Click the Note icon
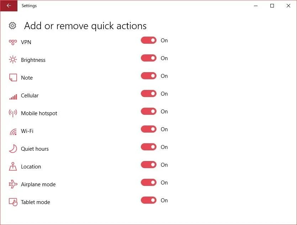 [13, 77]
